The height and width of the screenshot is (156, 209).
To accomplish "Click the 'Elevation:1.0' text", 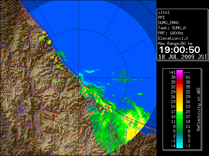I will point(173,38).
